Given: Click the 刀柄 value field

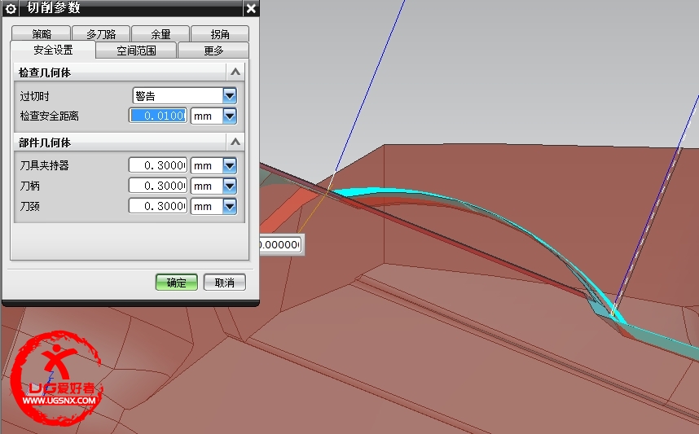Looking at the screenshot, I should click(x=158, y=186).
